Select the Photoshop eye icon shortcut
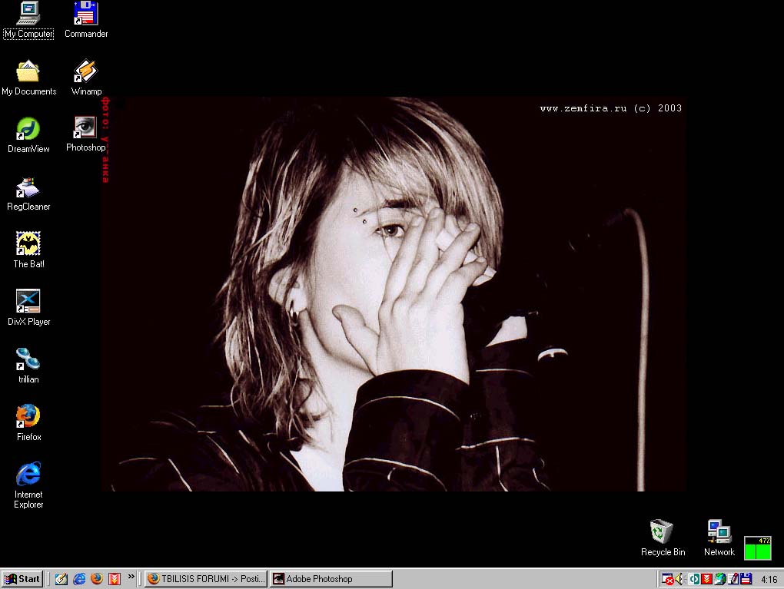Screen dimensions: 784x589 (x=85, y=127)
